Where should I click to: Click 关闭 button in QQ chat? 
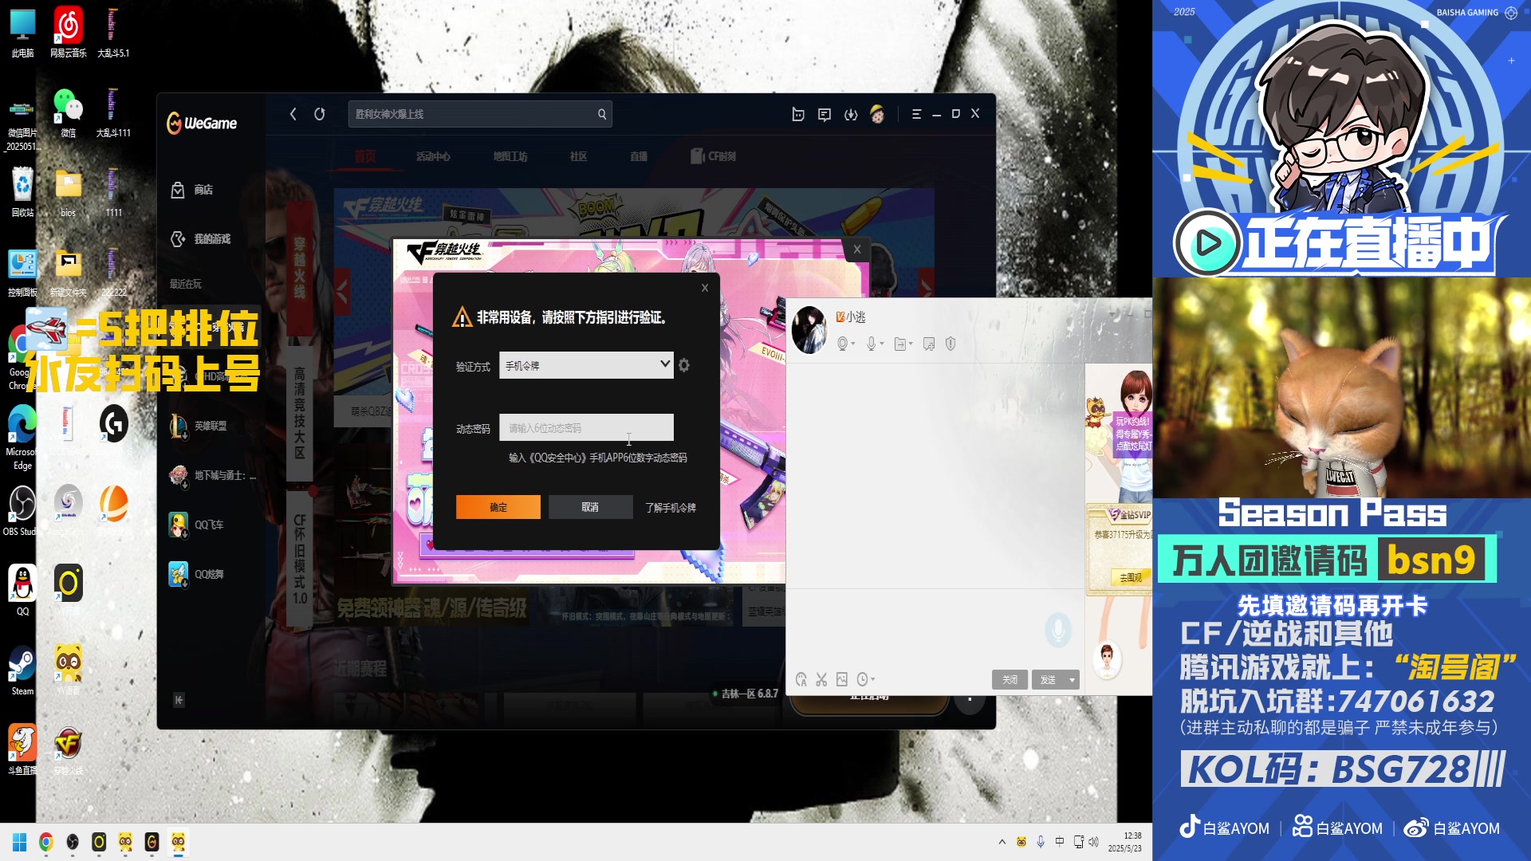[x=1010, y=679]
